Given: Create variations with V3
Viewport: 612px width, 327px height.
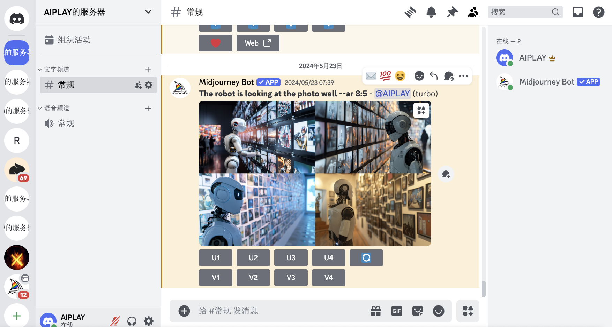Looking at the screenshot, I should (291, 278).
